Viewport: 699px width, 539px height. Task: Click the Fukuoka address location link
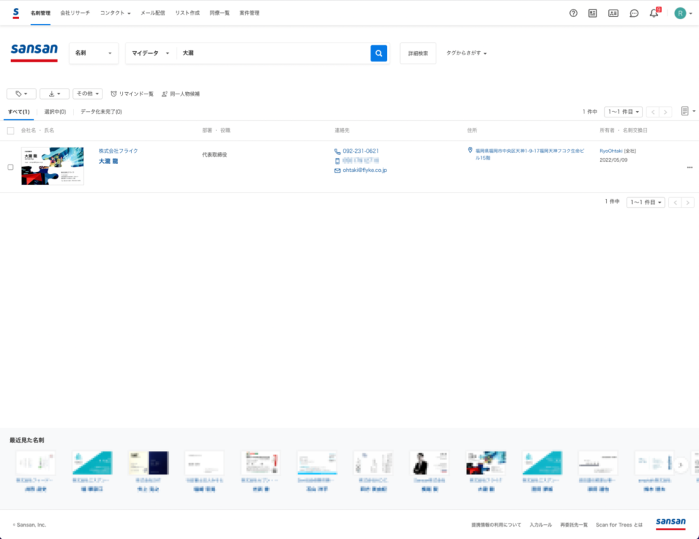[x=530, y=154]
